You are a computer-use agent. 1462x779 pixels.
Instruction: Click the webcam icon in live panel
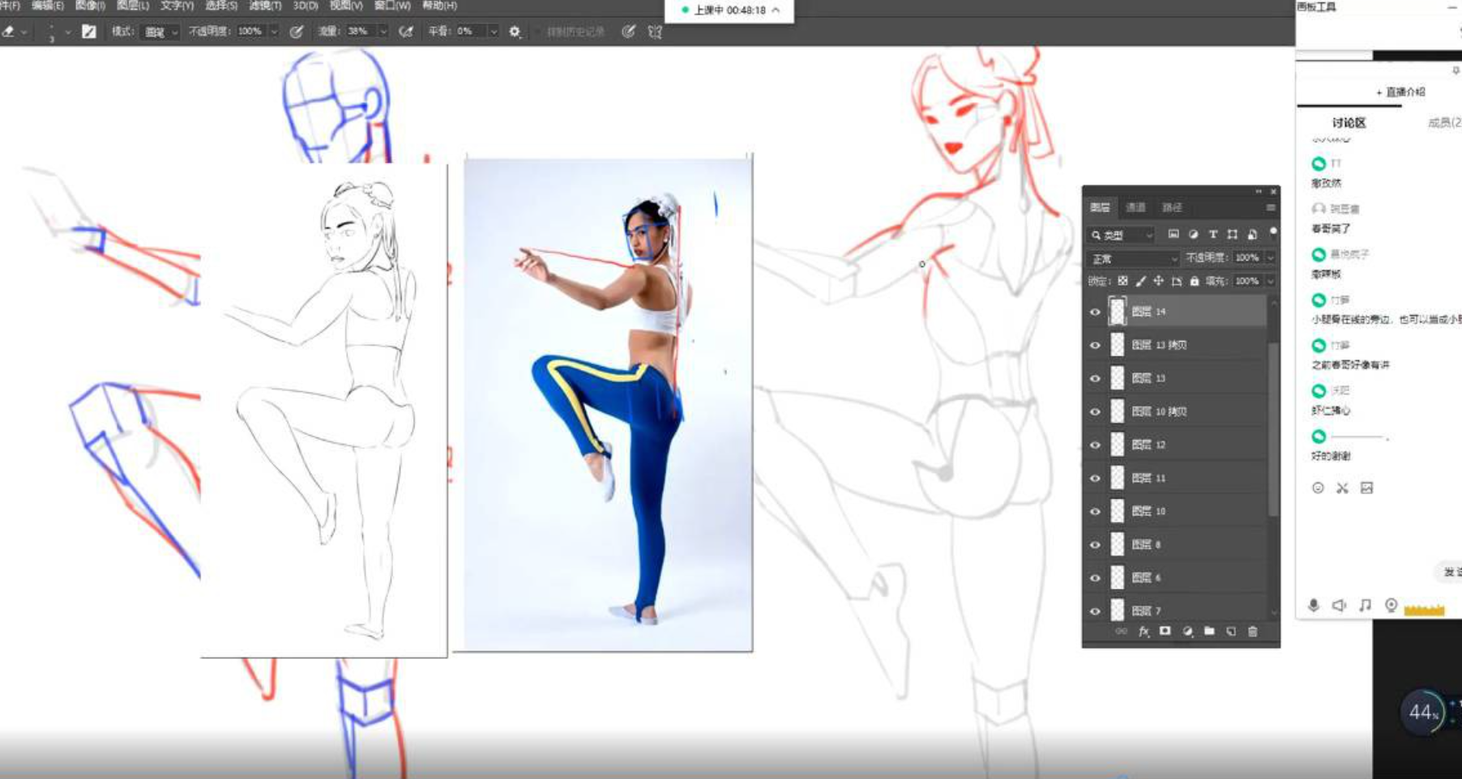[1391, 605]
